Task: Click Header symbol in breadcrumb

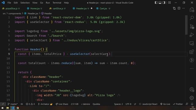Action: point(48,13)
